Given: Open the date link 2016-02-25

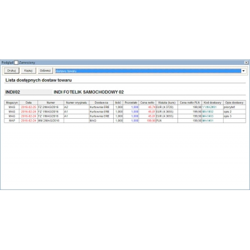Looking at the screenshot, I should tap(29, 107).
